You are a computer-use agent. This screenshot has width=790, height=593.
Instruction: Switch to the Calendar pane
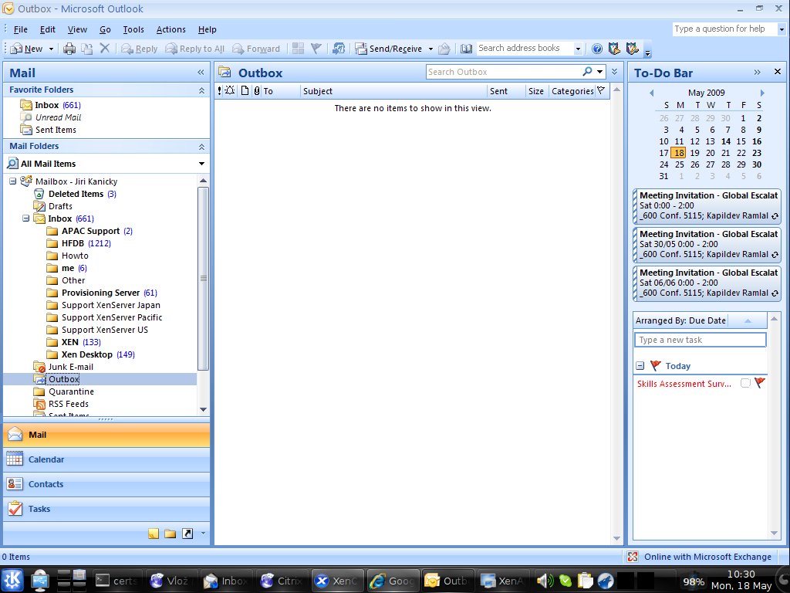[x=106, y=459]
